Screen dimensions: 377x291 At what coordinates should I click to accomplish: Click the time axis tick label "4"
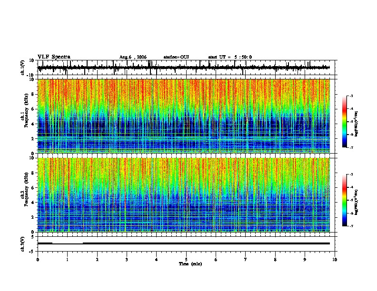pos(157,260)
